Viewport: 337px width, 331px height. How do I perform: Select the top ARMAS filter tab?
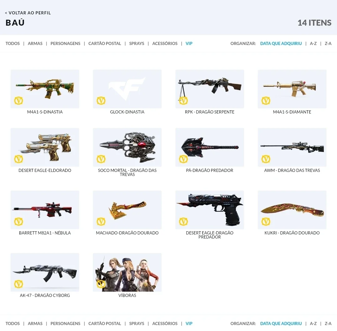point(35,43)
